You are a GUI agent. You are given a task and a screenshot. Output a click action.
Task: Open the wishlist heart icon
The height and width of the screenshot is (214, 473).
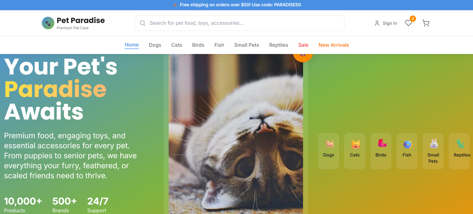coord(408,23)
